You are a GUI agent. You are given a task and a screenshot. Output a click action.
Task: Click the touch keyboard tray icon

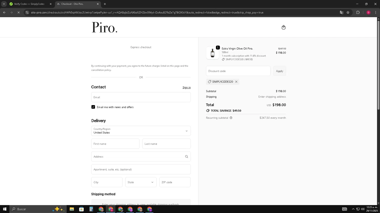pyautogui.click(x=345, y=209)
